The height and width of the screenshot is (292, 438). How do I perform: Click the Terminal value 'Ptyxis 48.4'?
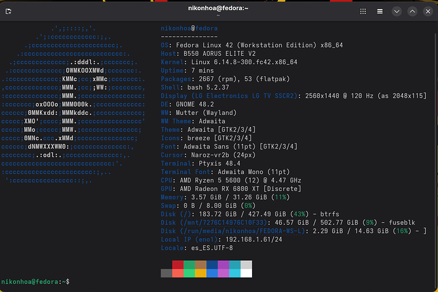coord(220,164)
